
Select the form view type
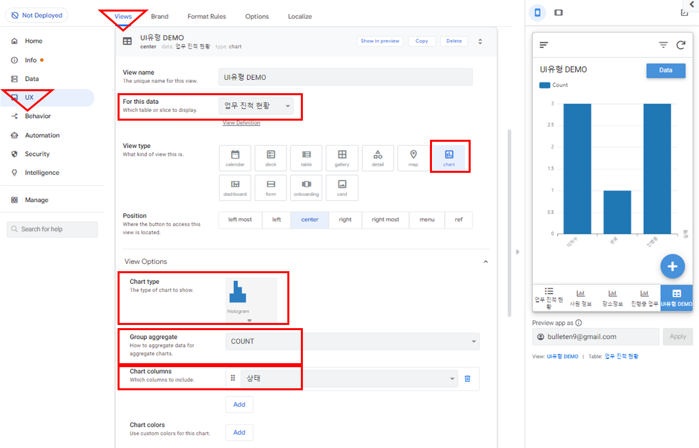[x=271, y=188]
